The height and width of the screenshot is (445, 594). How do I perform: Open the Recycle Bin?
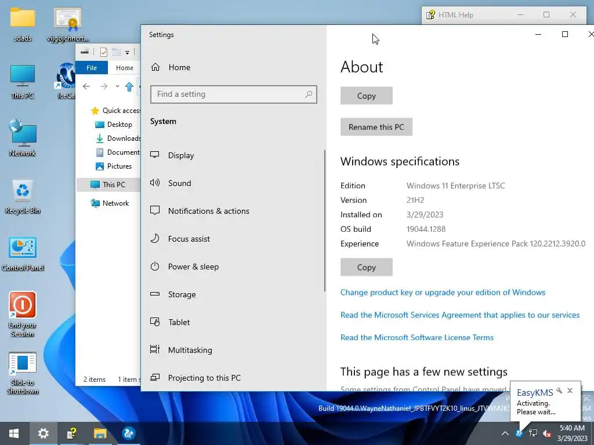point(23,197)
